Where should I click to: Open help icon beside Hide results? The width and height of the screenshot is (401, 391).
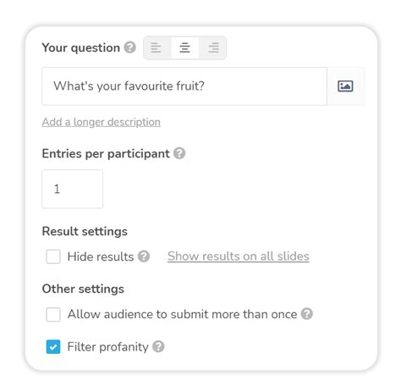(x=144, y=256)
